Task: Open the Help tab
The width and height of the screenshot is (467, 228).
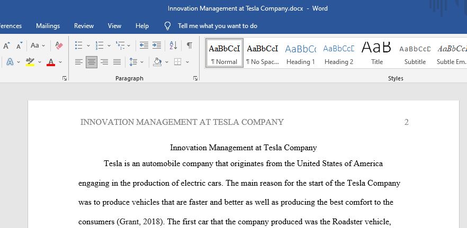Action: click(x=142, y=26)
